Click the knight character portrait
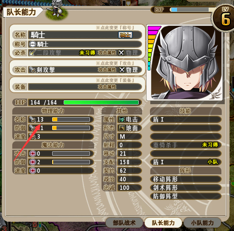 [185, 62]
